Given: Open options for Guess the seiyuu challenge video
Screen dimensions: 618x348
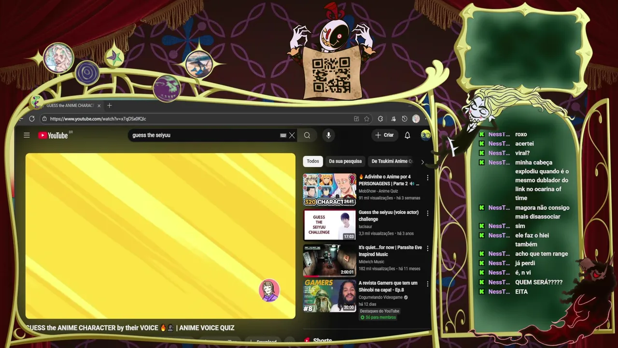Looking at the screenshot, I should [x=427, y=213].
